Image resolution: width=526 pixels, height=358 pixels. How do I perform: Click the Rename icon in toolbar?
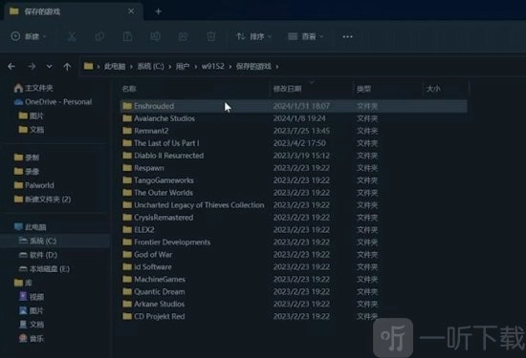[x=155, y=36]
